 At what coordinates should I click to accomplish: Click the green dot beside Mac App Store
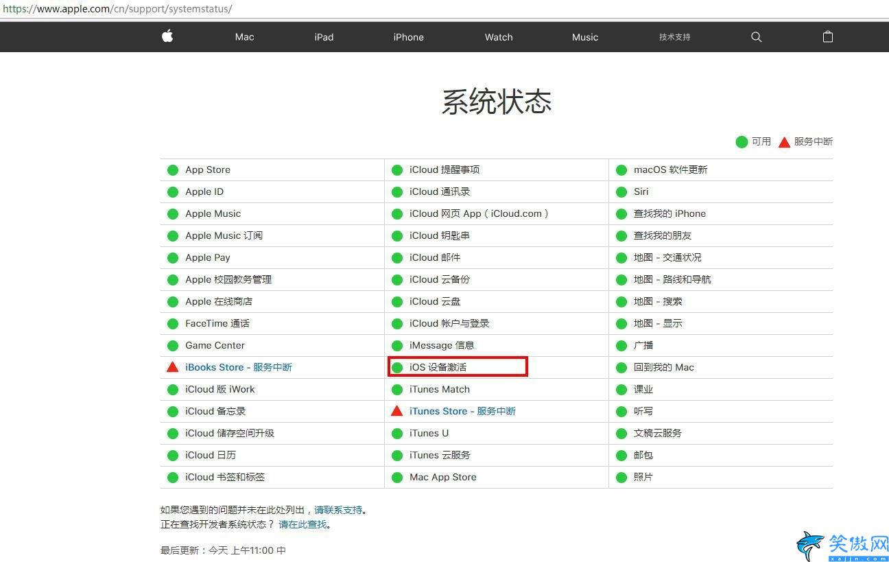coord(396,477)
